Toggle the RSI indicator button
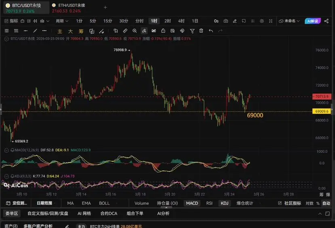The width and height of the screenshot is (335, 228). point(209,203)
